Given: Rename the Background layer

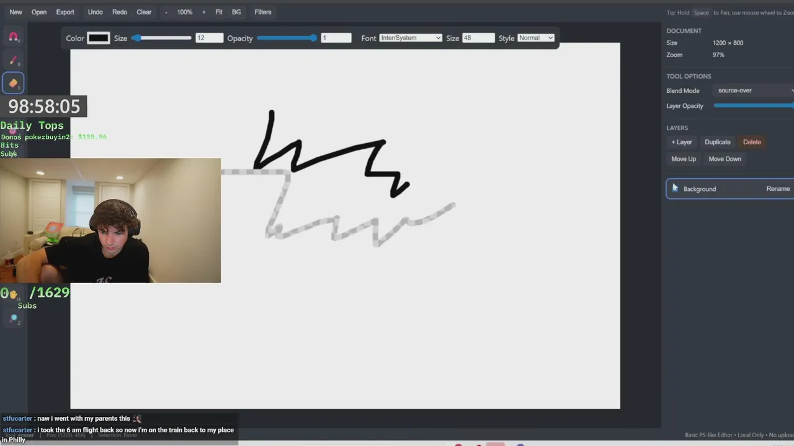Looking at the screenshot, I should click(x=778, y=189).
